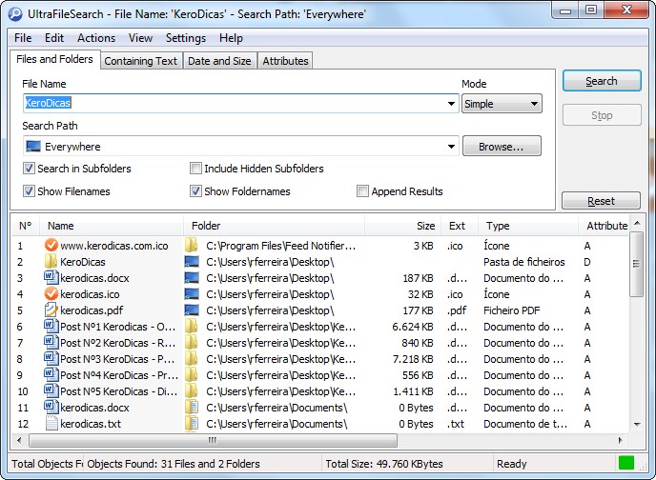Enable Include Hidden Subfolders

195,169
